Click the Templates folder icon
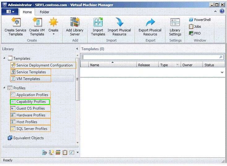 [10, 58]
